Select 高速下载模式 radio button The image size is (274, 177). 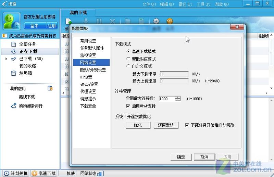point(128,51)
